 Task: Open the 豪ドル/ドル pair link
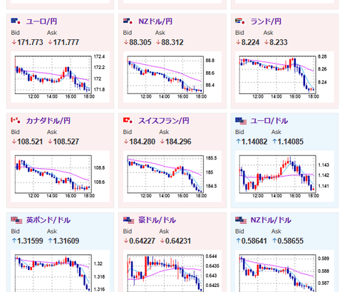tap(157, 220)
